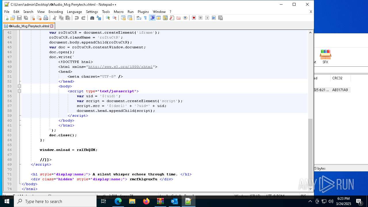Image resolution: width=368 pixels, height=207 pixels.
Task: Click the New file toolbar icon
Action: coord(6,18)
